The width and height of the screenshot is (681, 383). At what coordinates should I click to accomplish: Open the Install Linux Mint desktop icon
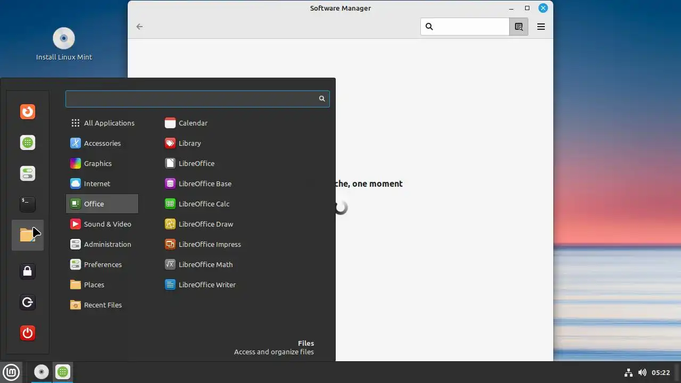pos(64,44)
